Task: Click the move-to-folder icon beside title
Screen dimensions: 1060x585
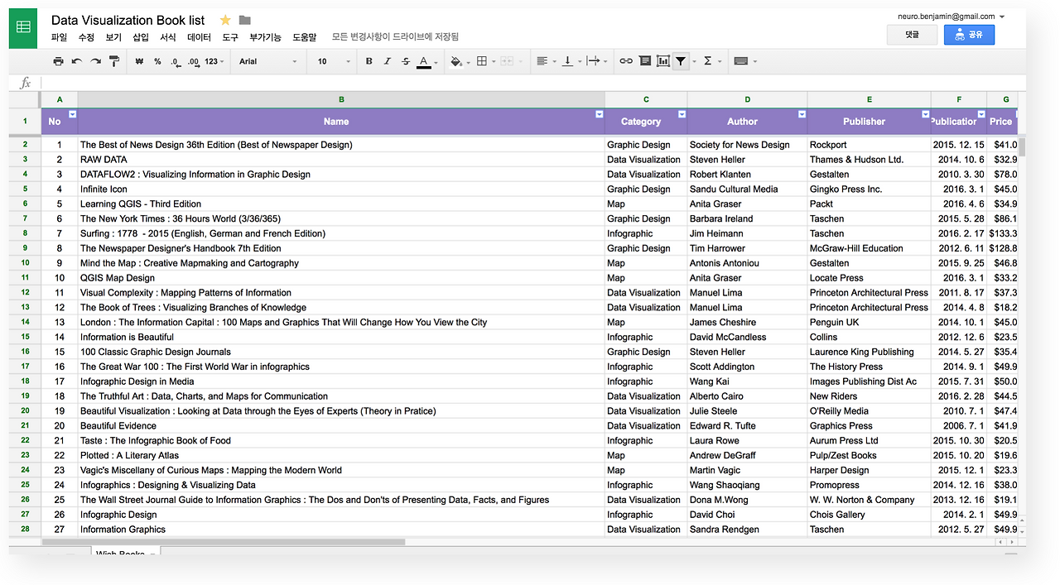Action: tap(245, 20)
